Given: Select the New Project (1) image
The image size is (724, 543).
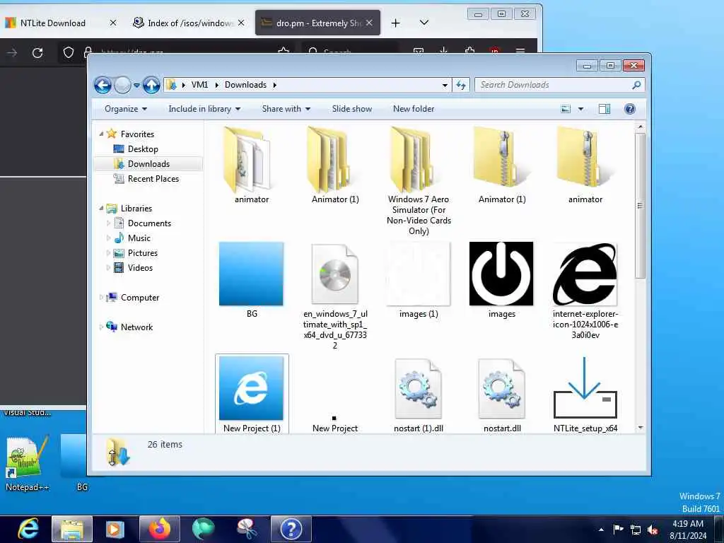Looking at the screenshot, I should [252, 395].
